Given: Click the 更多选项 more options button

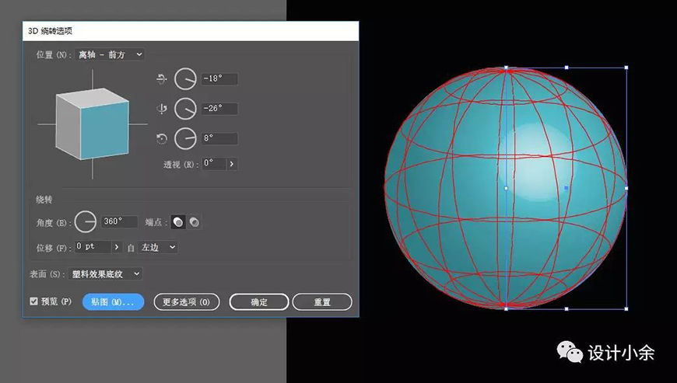Looking at the screenshot, I should (x=187, y=302).
